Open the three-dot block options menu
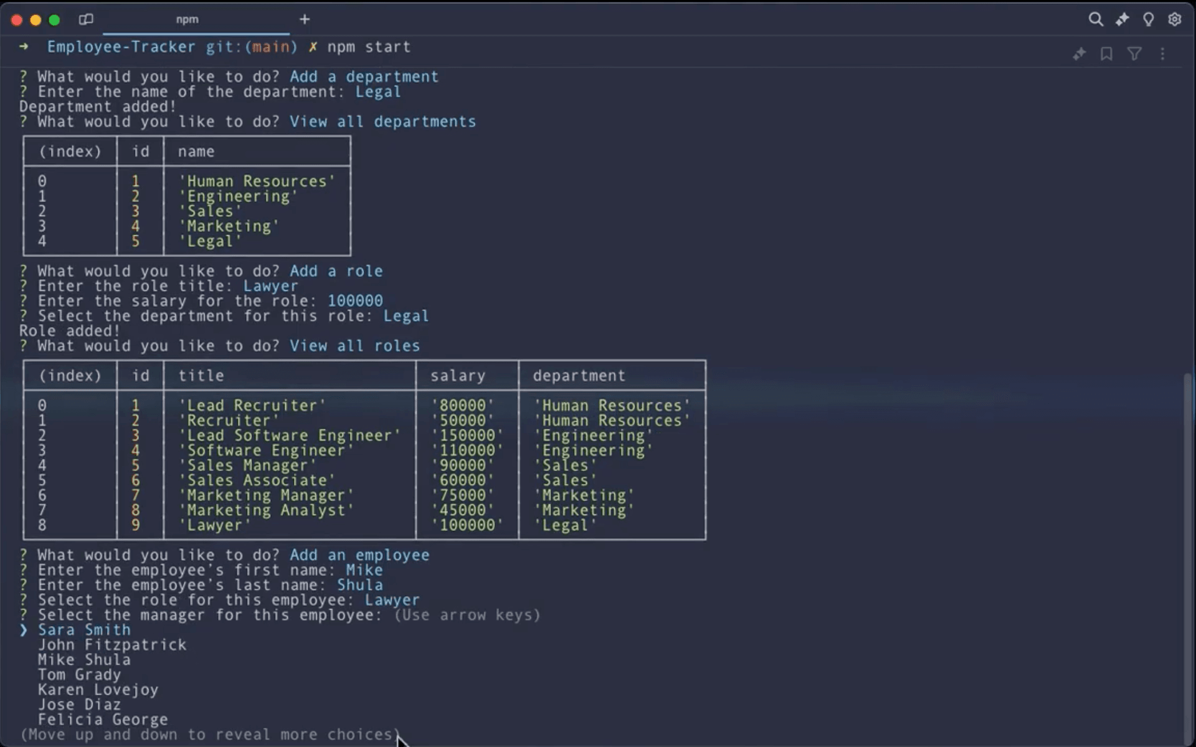The height and width of the screenshot is (747, 1196). 1162,54
